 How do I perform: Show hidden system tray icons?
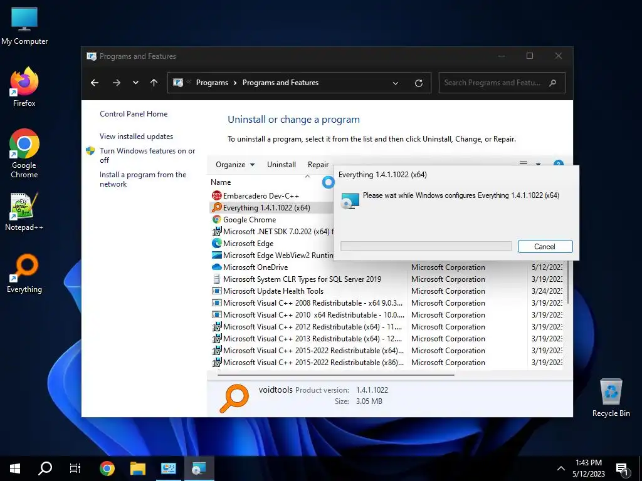[x=561, y=468]
